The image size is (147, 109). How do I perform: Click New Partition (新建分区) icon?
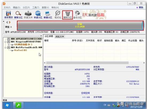(48, 15)
